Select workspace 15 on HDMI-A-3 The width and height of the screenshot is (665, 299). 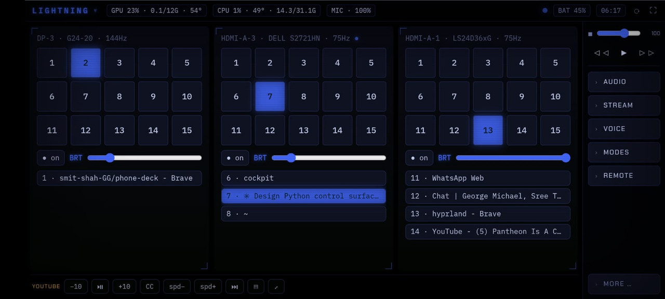[x=371, y=130]
